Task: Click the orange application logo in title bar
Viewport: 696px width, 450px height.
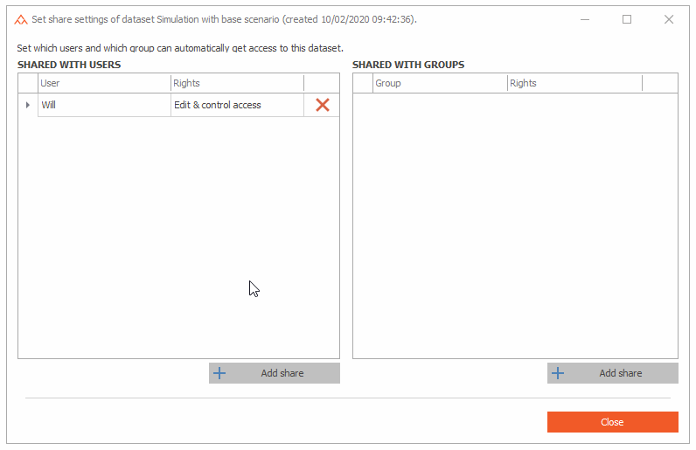Action: [20, 19]
